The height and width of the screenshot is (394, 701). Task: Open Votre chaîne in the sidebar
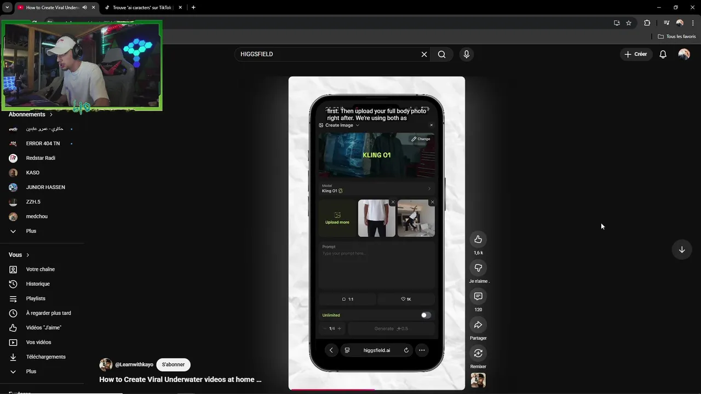point(42,269)
